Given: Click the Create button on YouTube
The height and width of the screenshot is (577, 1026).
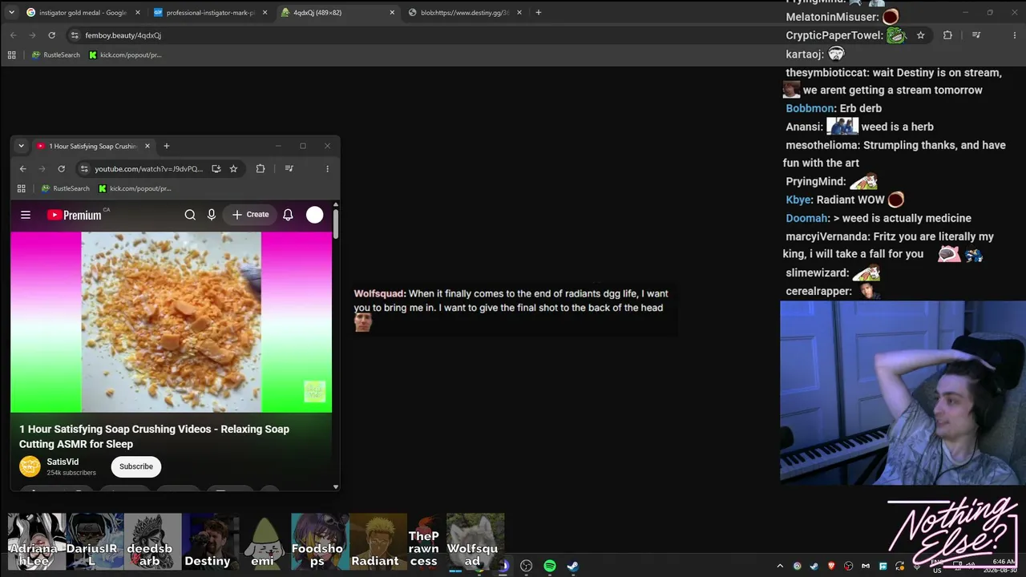Looking at the screenshot, I should pos(250,215).
